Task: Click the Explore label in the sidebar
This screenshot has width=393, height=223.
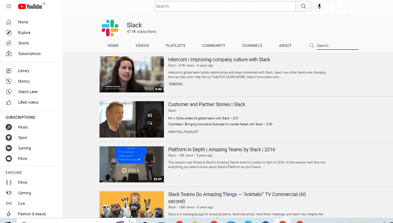Action: [24, 33]
